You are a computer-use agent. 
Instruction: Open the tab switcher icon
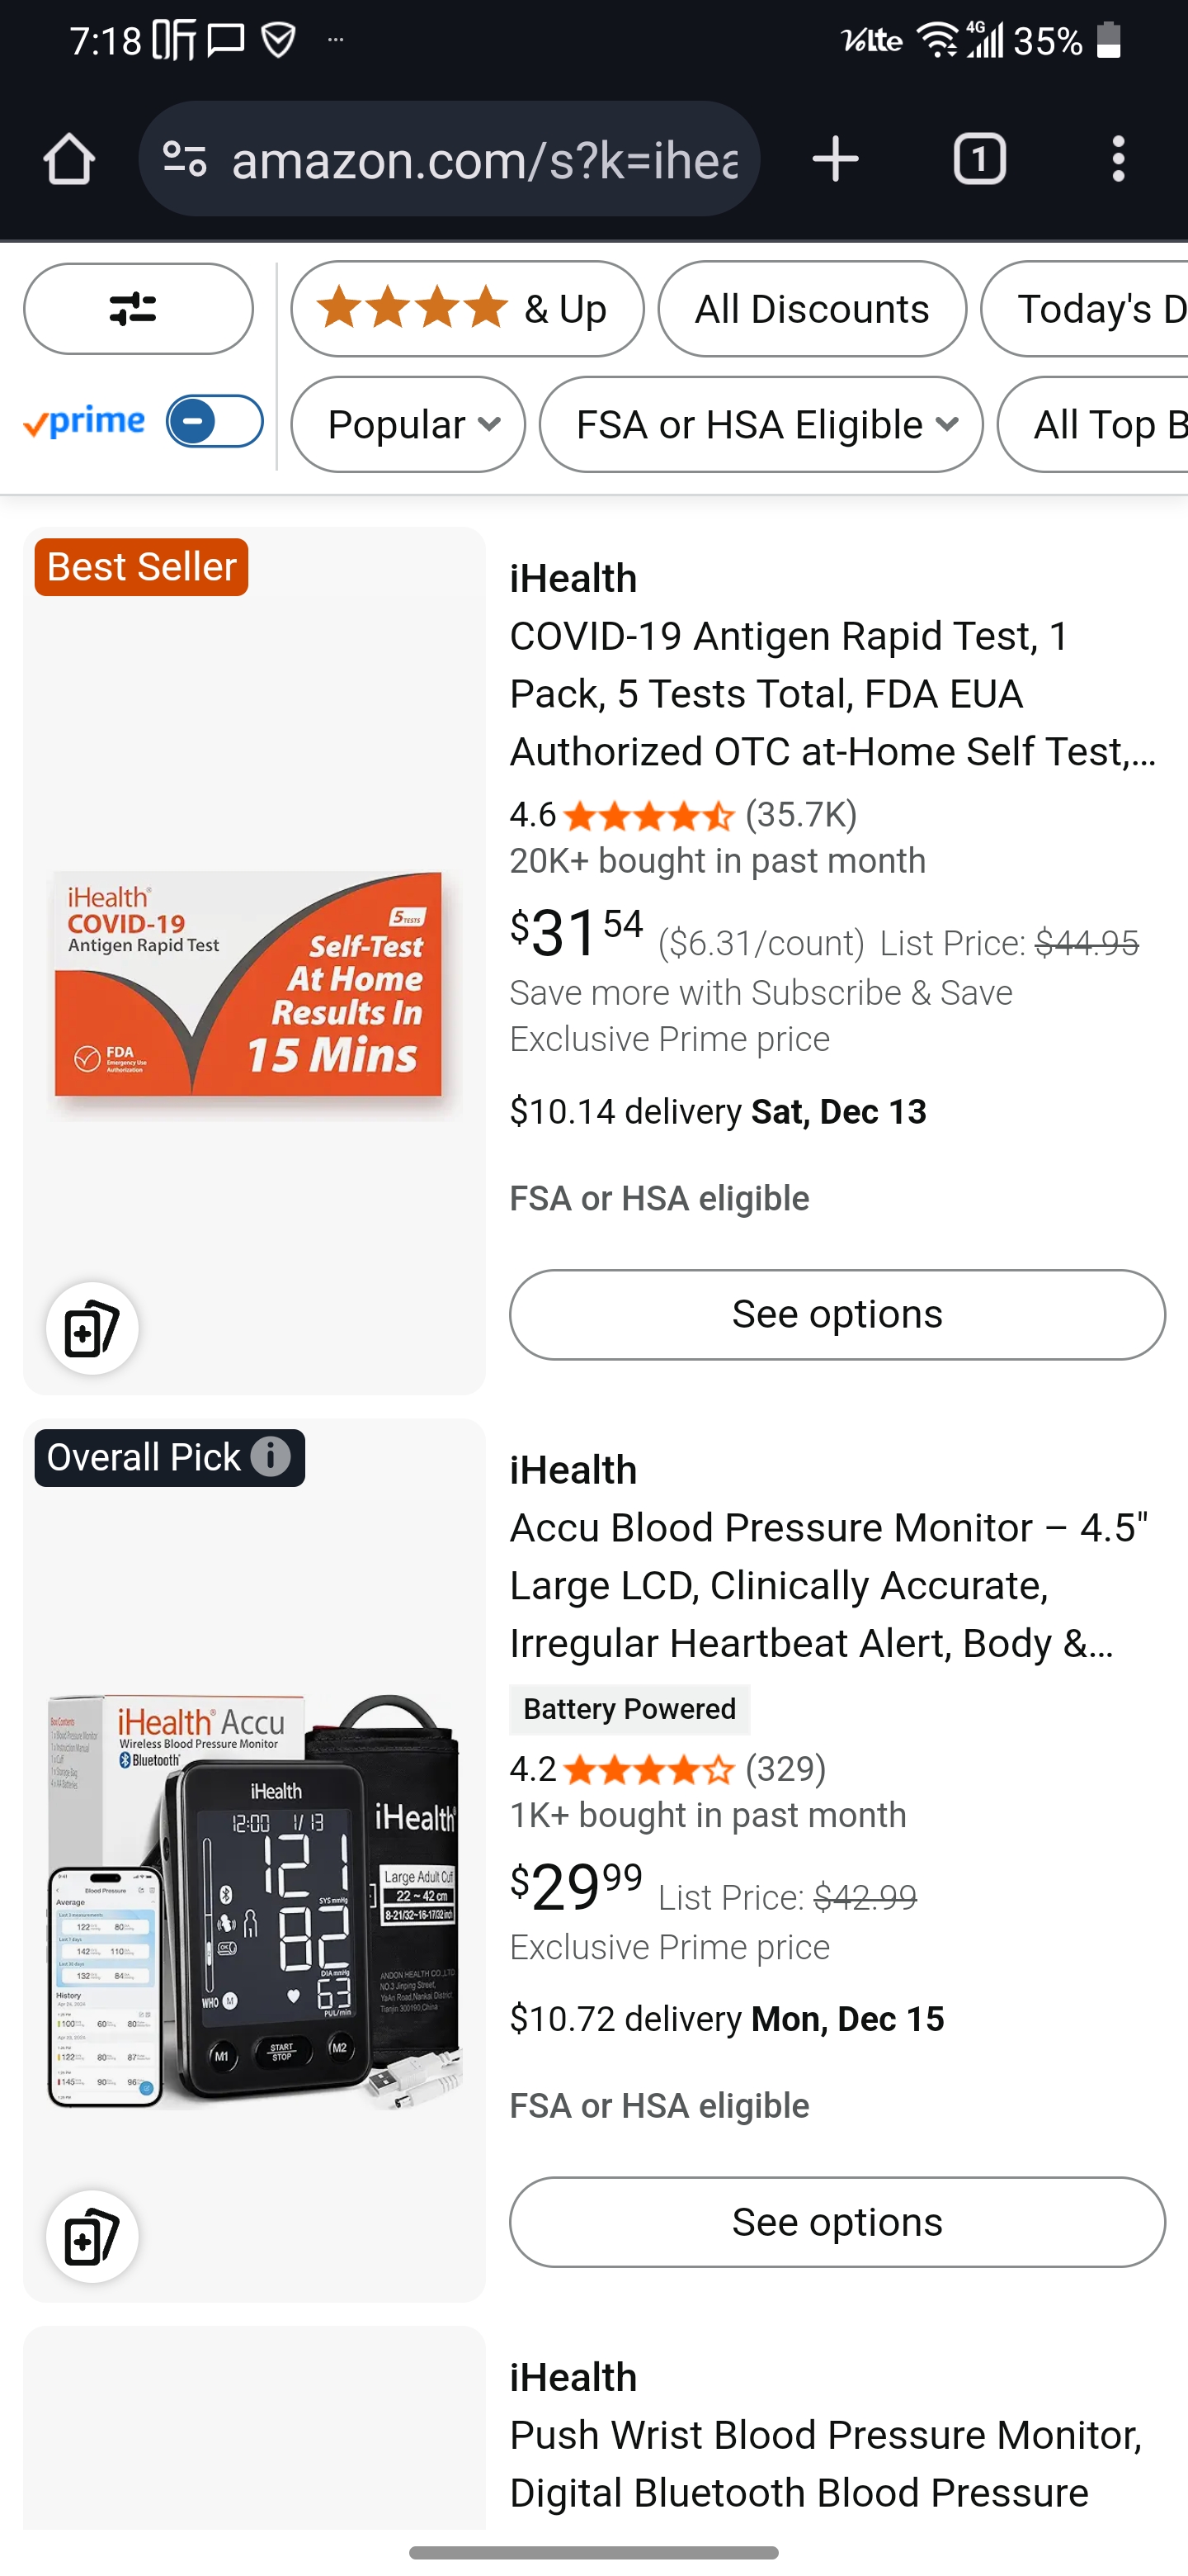point(979,160)
